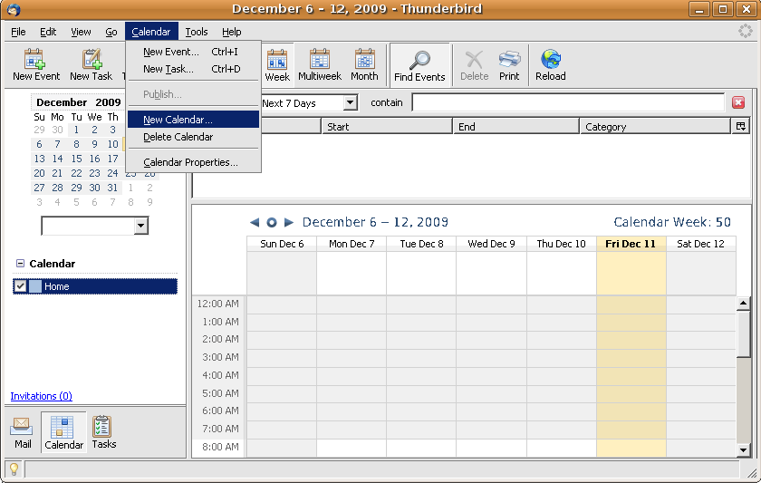Viewport: 761px width, 483px height.
Task: Select December 1 in mini calendar
Action: [x=76, y=130]
